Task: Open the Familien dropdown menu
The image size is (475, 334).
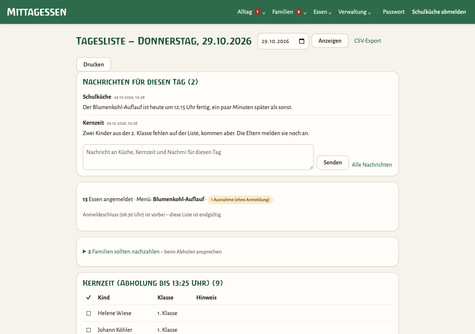Action: tap(289, 12)
